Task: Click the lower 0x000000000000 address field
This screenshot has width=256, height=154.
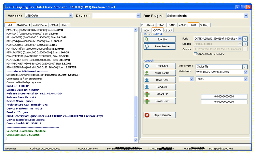Action: [224, 102]
